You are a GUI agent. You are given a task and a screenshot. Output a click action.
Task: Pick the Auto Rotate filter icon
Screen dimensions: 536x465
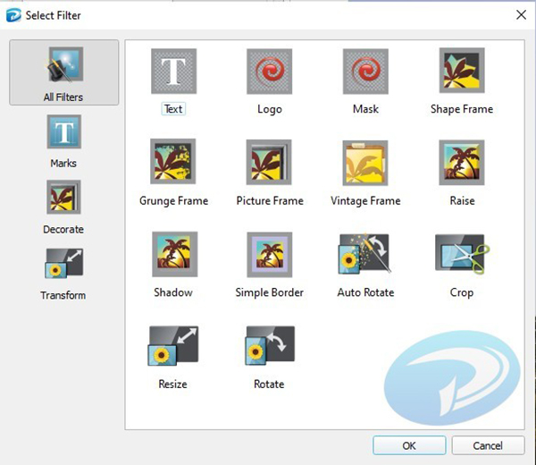tap(364, 254)
